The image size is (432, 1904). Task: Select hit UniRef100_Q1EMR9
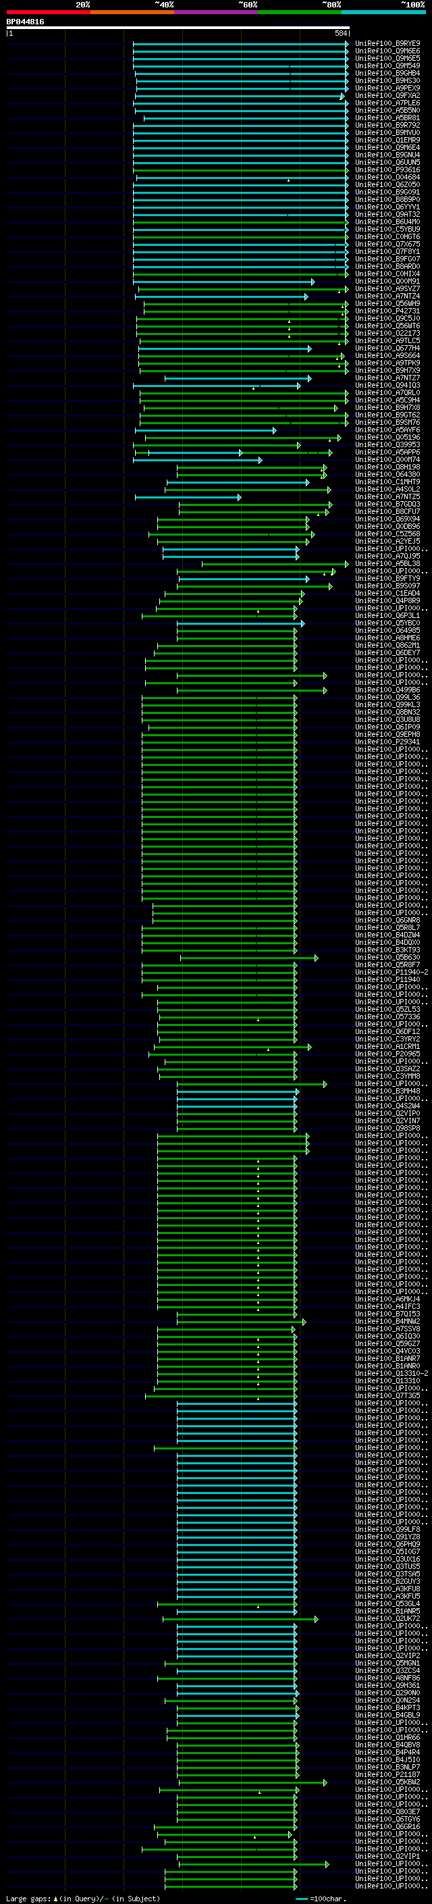coord(387,140)
